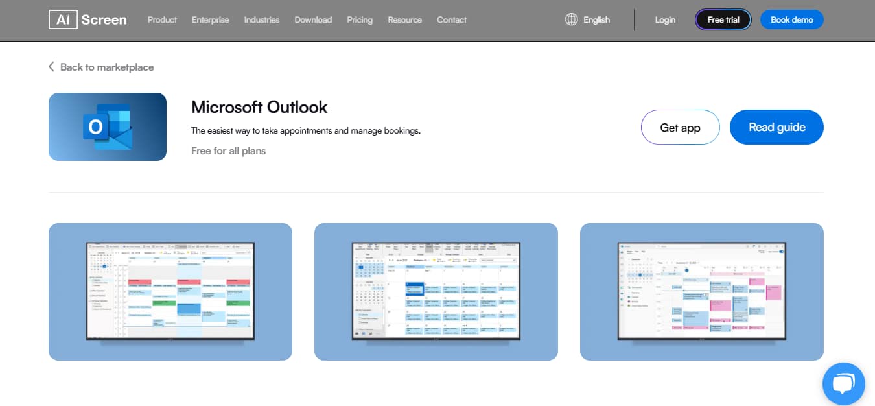Go to the Download page
Viewport: 875px width, 406px height.
(x=313, y=19)
